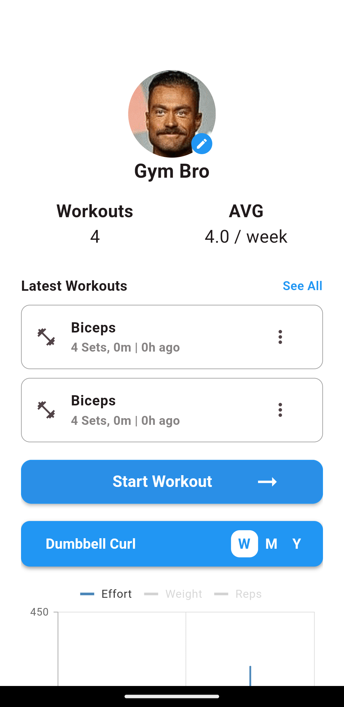This screenshot has height=707, width=344.
Task: Tap dumbbell icon on first Biceps card
Action: (x=46, y=337)
